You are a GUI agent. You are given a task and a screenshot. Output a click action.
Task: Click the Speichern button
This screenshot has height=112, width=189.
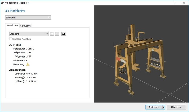pyautogui.click(x=154, y=107)
